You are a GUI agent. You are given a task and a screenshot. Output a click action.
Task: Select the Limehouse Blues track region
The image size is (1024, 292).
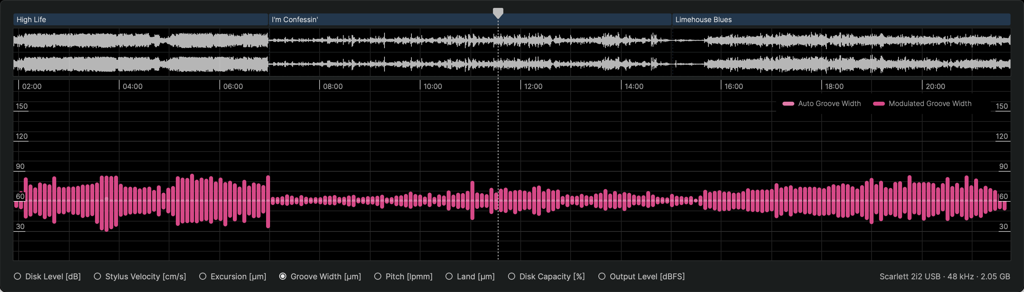coord(841,19)
